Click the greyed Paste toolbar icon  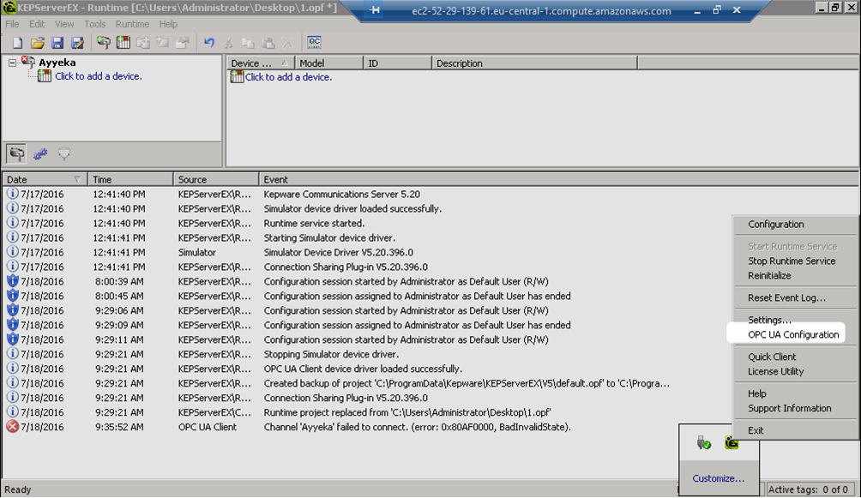(x=268, y=43)
